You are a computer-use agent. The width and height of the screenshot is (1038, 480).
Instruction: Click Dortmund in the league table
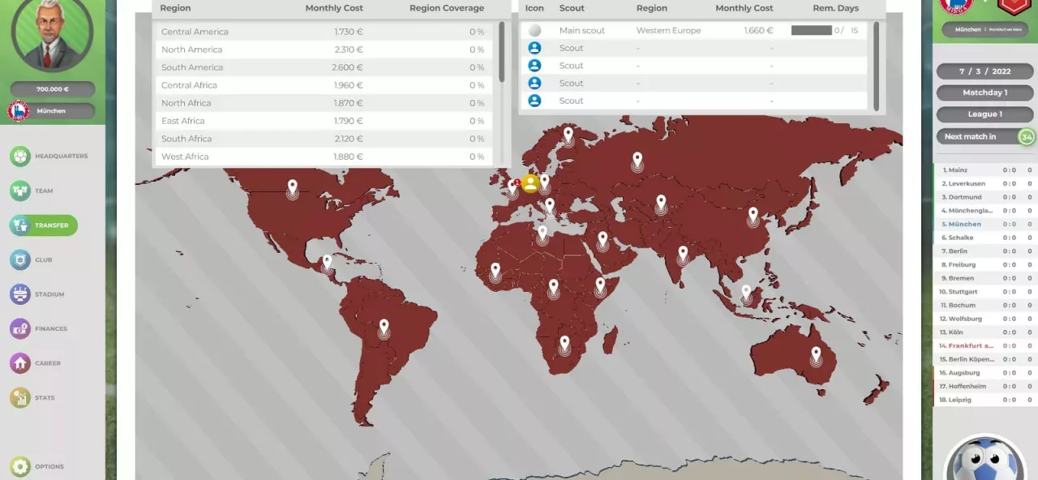coord(965,197)
